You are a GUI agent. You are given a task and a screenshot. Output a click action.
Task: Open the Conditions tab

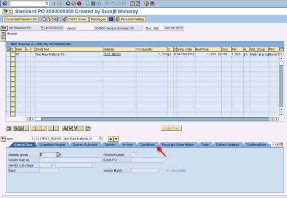(x=147, y=145)
